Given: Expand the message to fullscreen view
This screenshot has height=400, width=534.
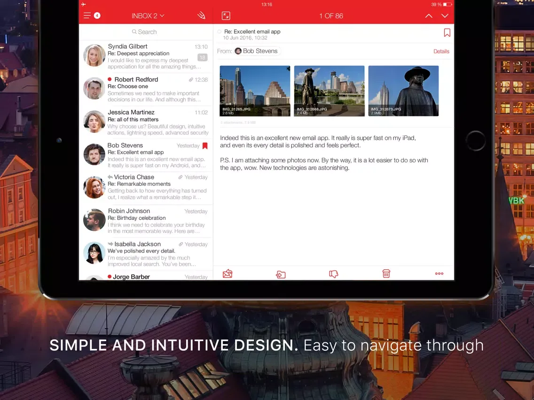Looking at the screenshot, I should pyautogui.click(x=226, y=15).
